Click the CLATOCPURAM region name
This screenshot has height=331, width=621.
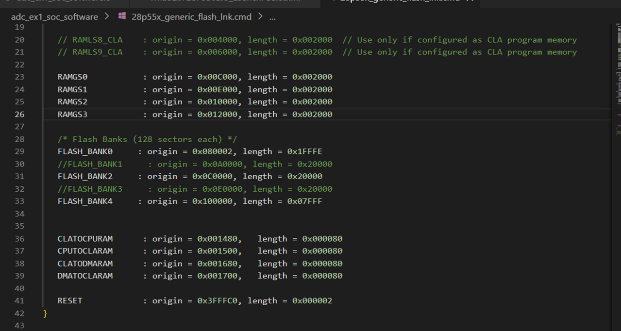[x=85, y=239]
